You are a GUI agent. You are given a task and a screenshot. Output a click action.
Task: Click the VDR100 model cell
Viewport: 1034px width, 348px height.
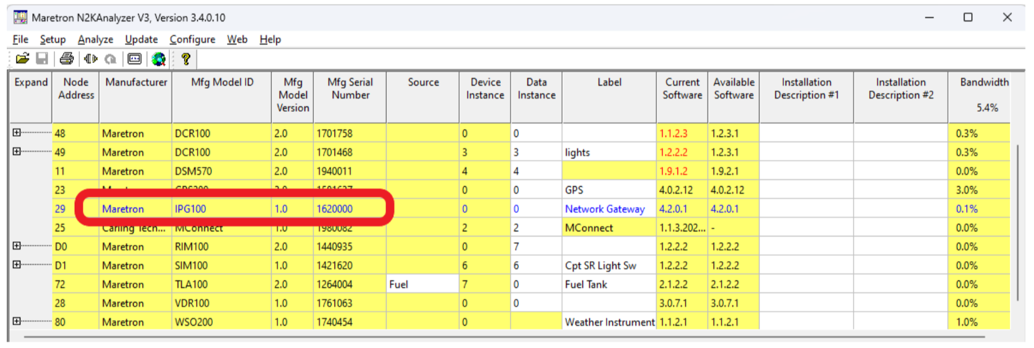pos(222,303)
